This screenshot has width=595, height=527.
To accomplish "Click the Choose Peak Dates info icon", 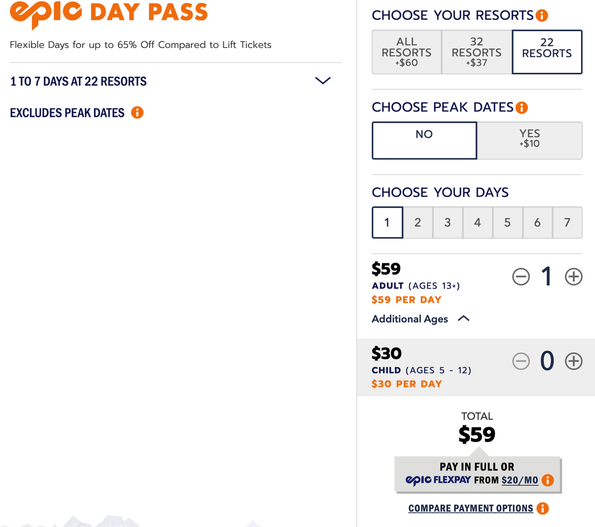I will (x=522, y=107).
